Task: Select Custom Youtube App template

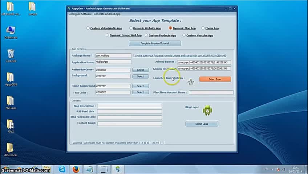Action: tap(198, 36)
